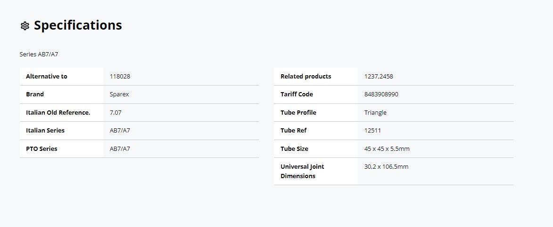Click the Universal Joint Dimensions value 30,2 x 106,5mm
Viewport: 553px width, 227px height.
point(386,166)
